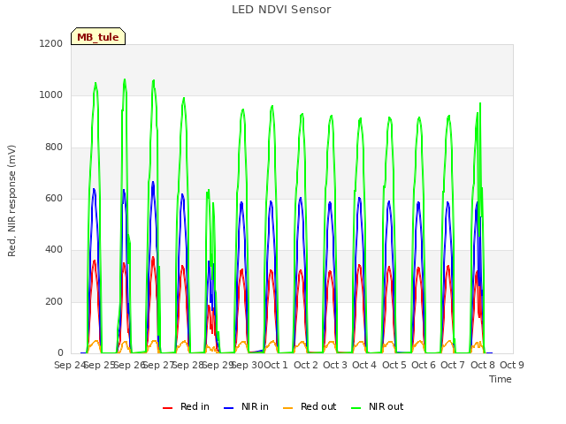Toggle the NIR in legend entry

[x=246, y=406]
